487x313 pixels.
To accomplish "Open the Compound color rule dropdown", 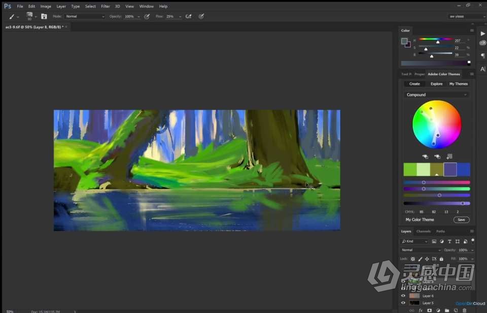I will click(x=436, y=95).
